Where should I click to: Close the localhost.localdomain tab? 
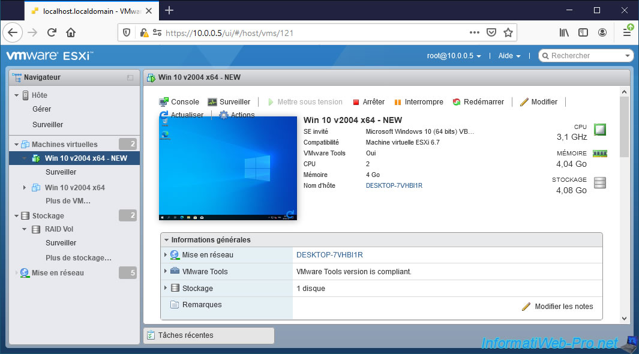(149, 11)
